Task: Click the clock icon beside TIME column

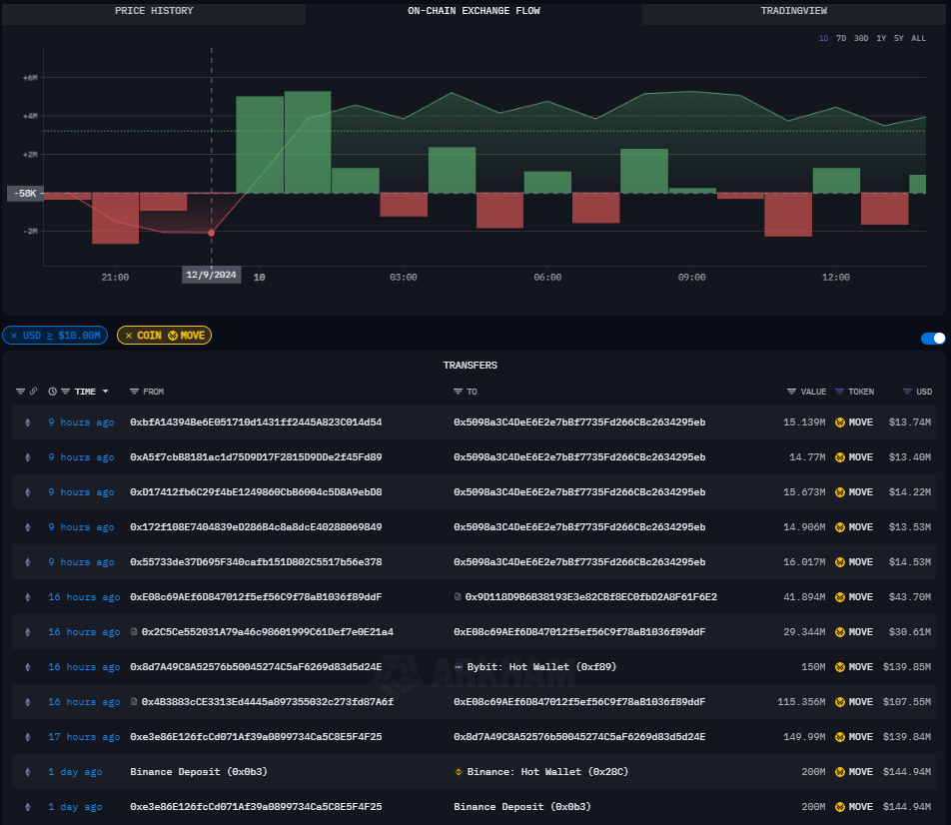Action: pyautogui.click(x=52, y=392)
